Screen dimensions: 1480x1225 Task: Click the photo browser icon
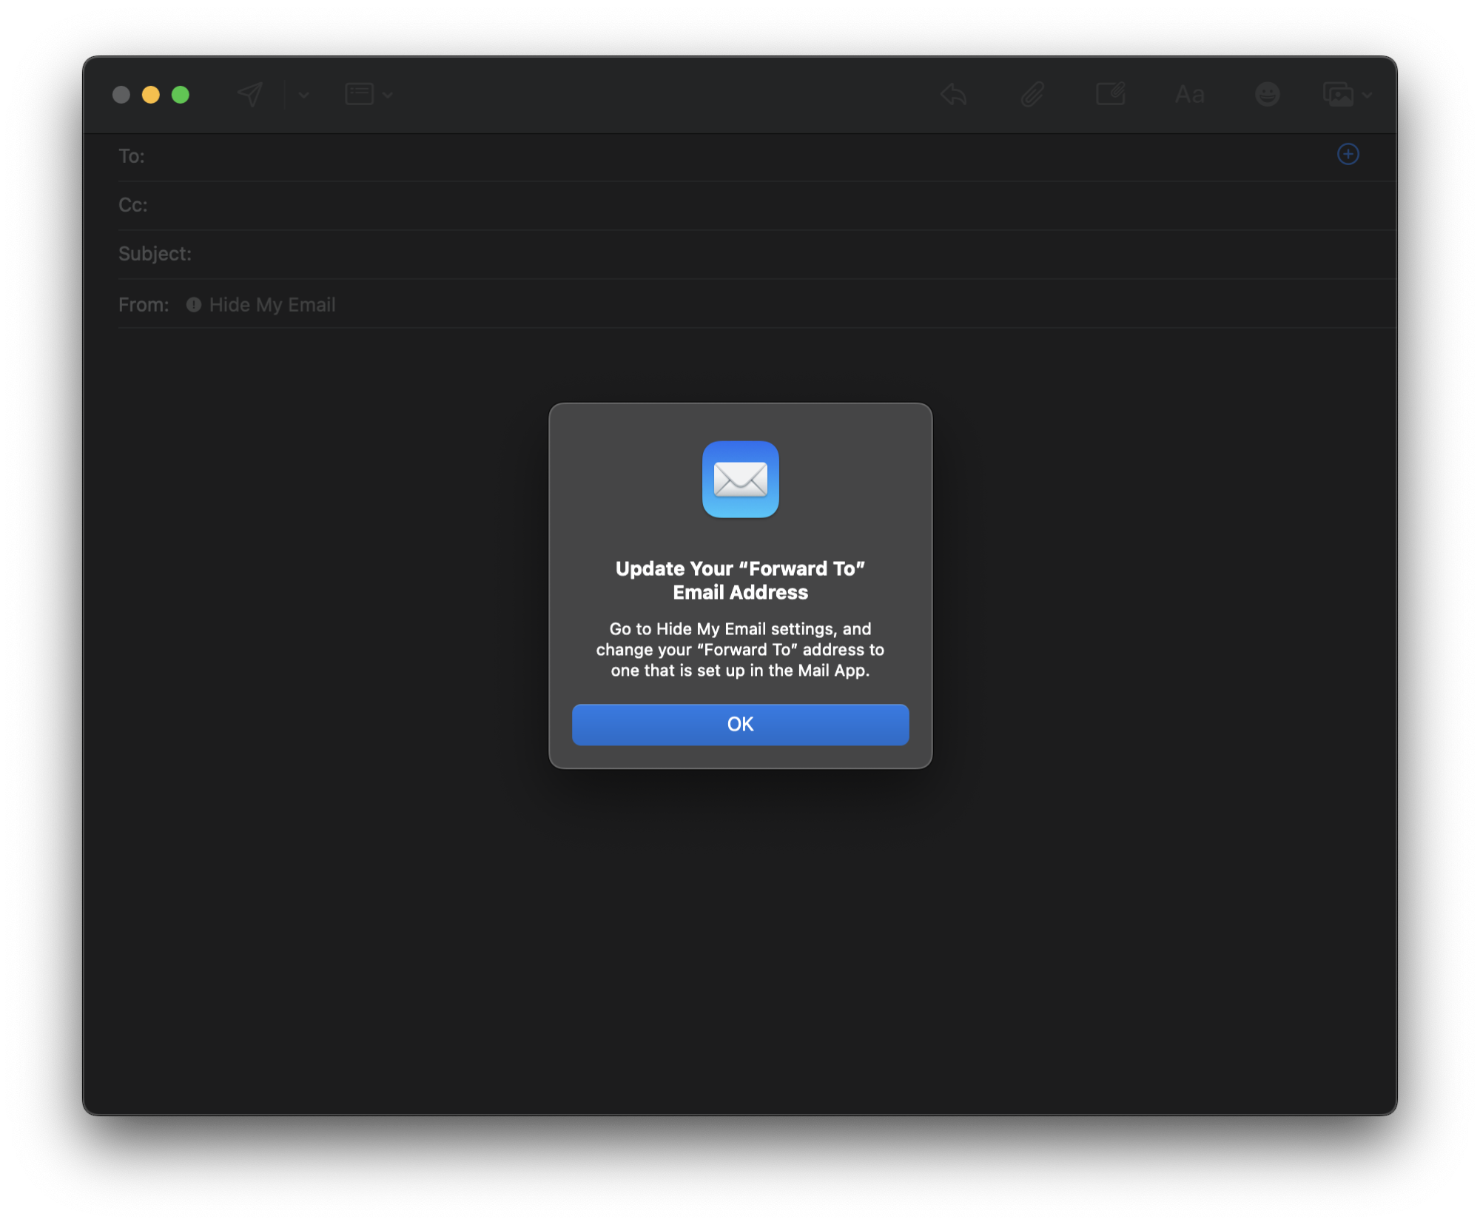tap(1338, 95)
